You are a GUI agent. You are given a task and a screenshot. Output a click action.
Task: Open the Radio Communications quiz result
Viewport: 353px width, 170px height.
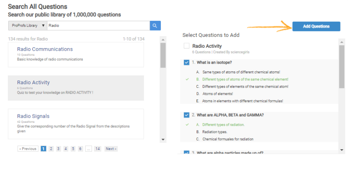click(x=45, y=49)
